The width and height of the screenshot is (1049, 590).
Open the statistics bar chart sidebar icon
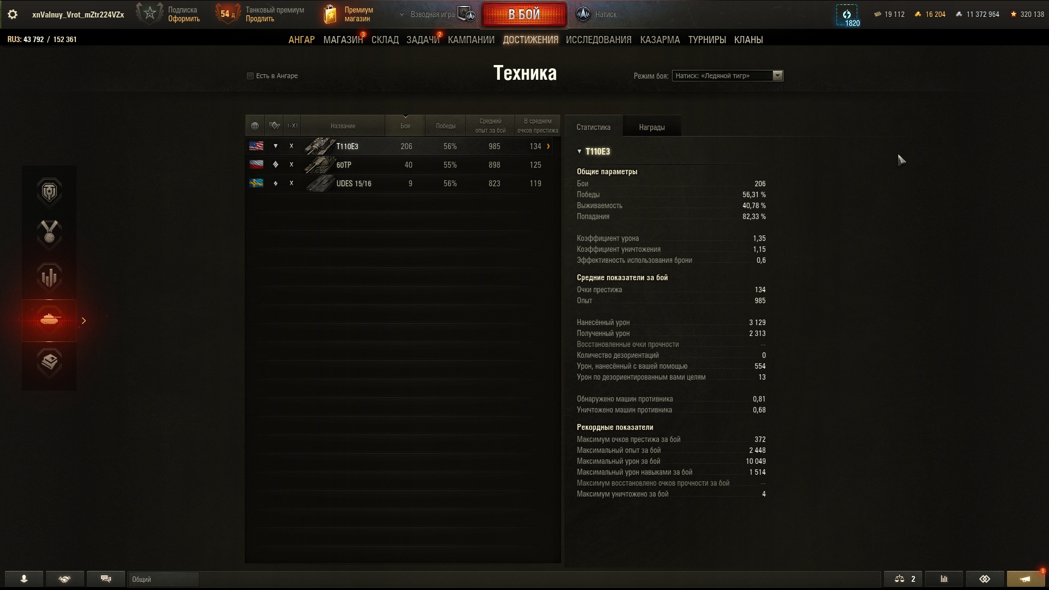tap(49, 277)
